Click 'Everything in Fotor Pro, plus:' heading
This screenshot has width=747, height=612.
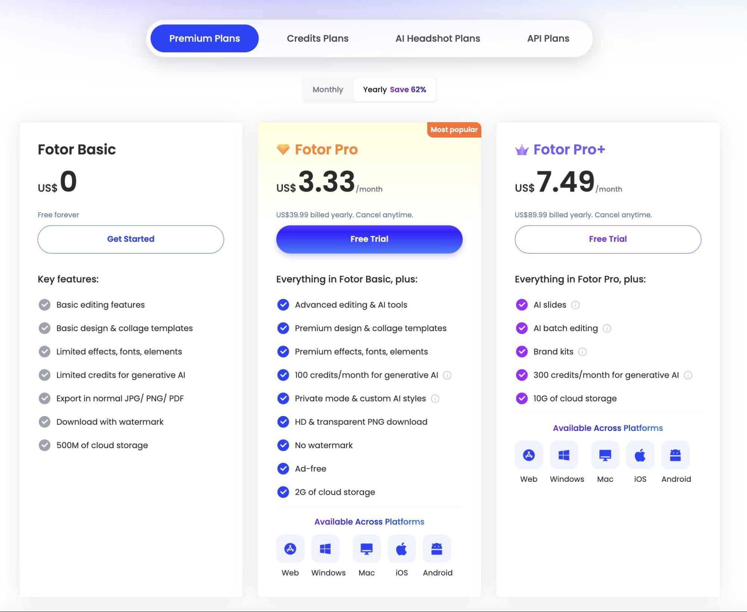pos(580,279)
